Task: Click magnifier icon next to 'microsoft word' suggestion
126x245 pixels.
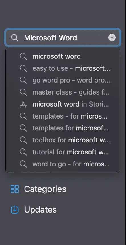Action: 23,56
